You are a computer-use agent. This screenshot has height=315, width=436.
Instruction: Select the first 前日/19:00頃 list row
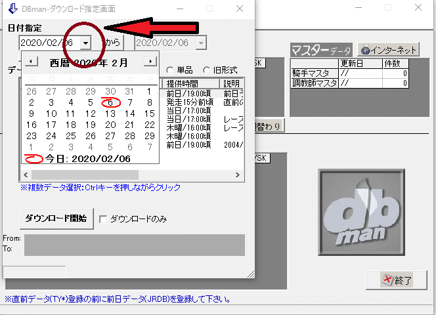point(202,93)
